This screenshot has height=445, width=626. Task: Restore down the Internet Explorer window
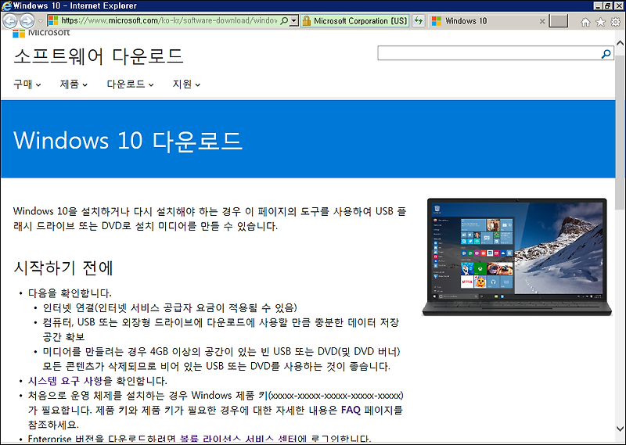coord(607,5)
